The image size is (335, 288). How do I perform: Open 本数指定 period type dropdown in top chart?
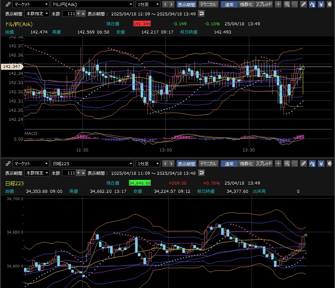[37, 14]
